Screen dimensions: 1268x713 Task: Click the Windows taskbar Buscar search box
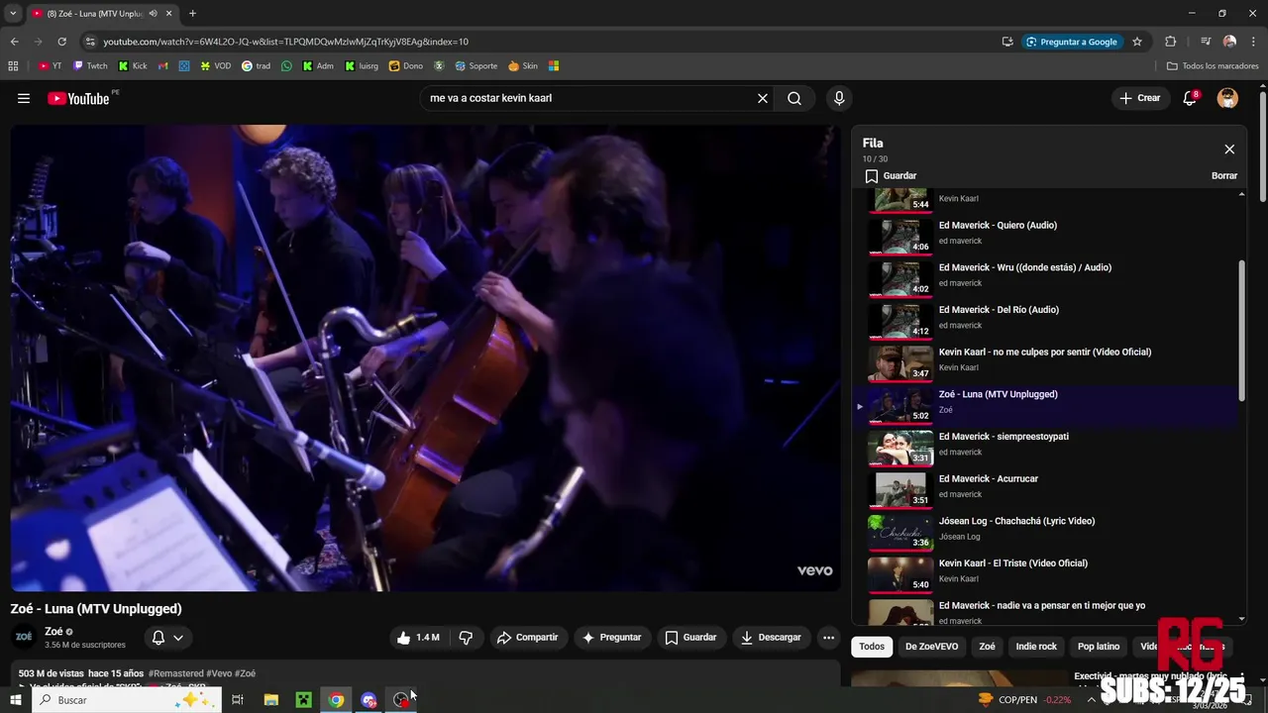(x=126, y=700)
